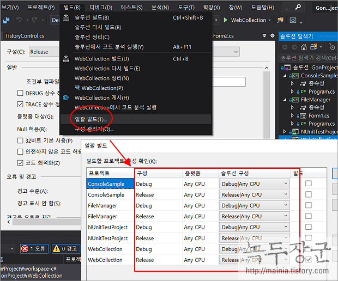Click the find in files toolbar icon
This screenshot has width=338, height=281.
pos(280,20)
